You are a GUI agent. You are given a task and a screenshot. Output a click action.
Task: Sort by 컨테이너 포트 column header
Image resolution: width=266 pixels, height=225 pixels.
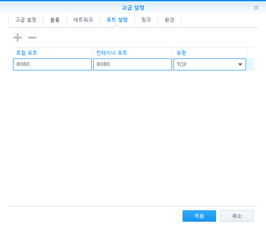tap(133, 53)
